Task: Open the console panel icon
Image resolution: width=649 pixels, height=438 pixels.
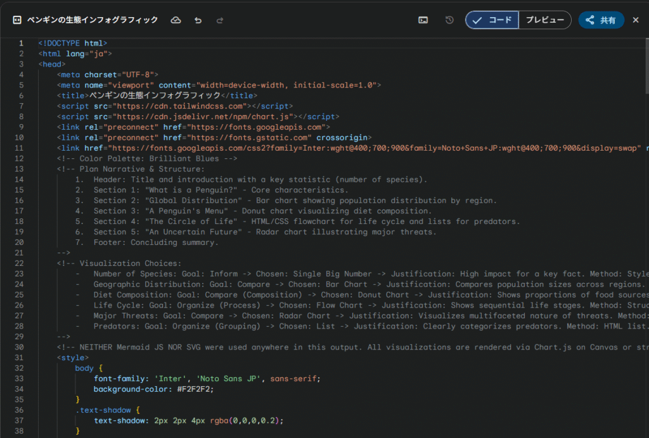Action: [423, 20]
